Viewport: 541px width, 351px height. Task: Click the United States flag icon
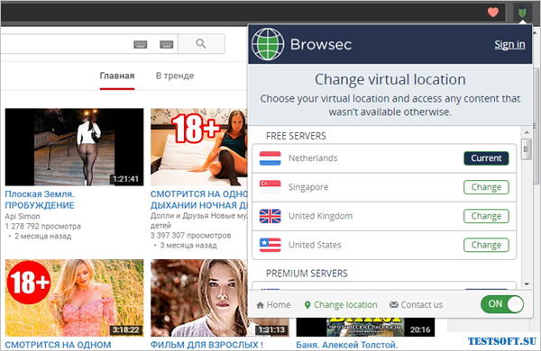click(270, 245)
